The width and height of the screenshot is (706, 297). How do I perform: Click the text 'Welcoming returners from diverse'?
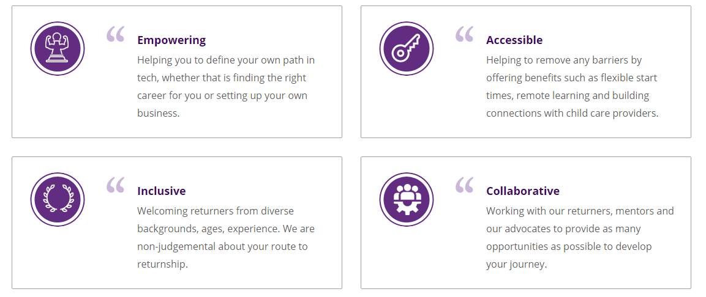[x=216, y=211]
